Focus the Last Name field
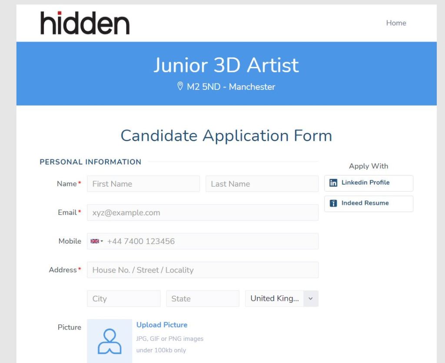The height and width of the screenshot is (363, 445). [262, 184]
